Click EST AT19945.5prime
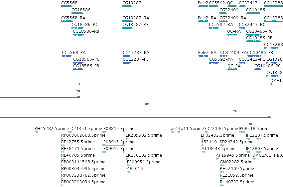Viewport: 283px width, 187px height. point(217,159)
